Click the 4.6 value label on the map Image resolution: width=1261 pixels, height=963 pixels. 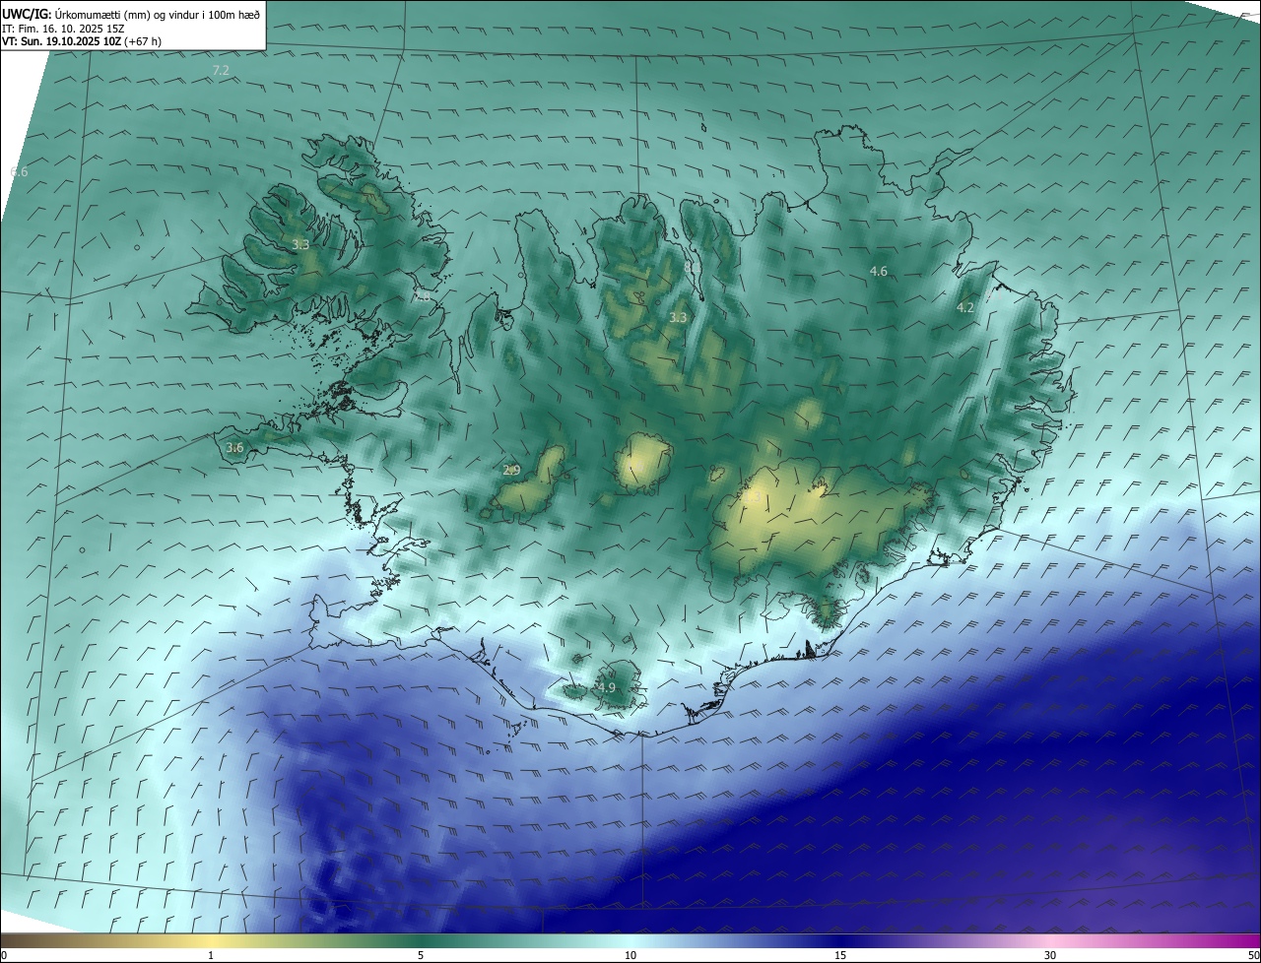click(879, 271)
